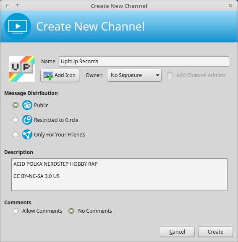Click inside the Description text box
This screenshot has height=242, width=238.
119,175
